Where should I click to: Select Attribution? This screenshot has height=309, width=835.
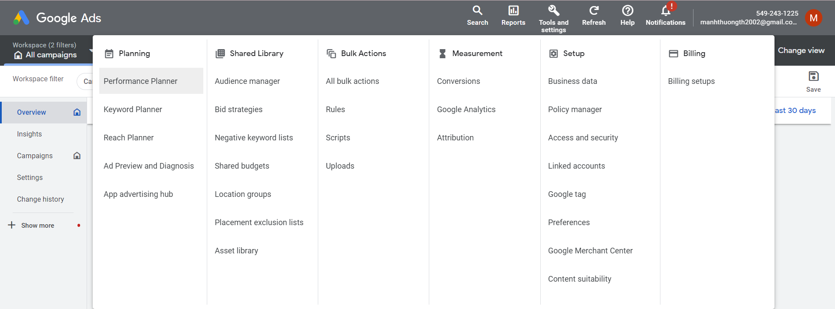point(455,138)
